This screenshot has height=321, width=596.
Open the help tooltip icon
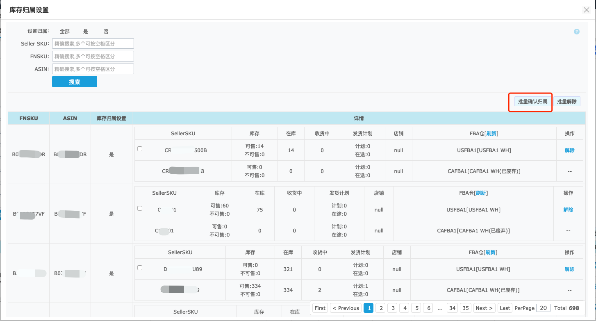pos(577,32)
